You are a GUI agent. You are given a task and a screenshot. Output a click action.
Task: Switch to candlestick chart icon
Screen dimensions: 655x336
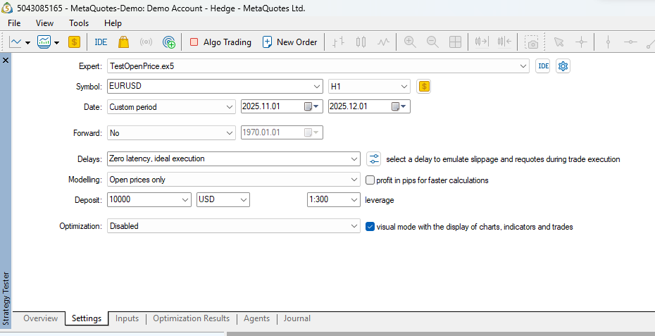pyautogui.click(x=361, y=42)
